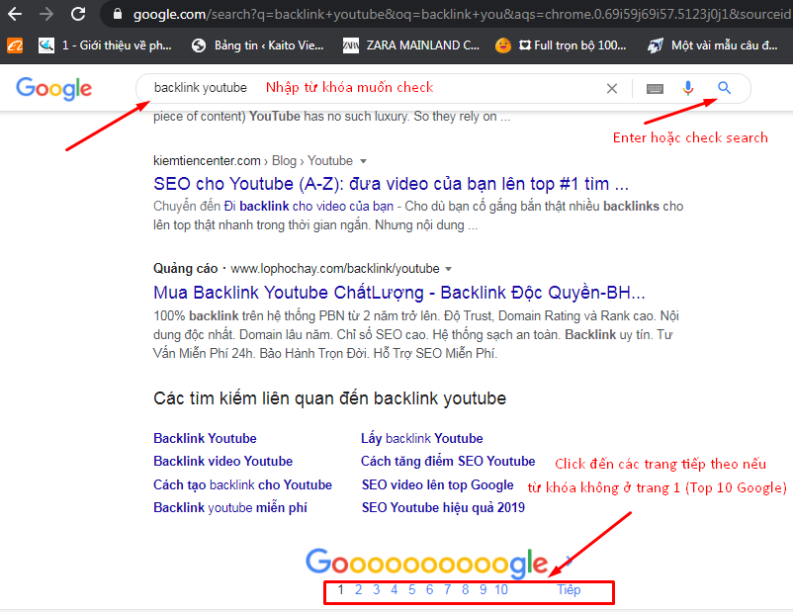Go to results page 5
Screen dimensions: 793x612
pyautogui.click(x=411, y=589)
